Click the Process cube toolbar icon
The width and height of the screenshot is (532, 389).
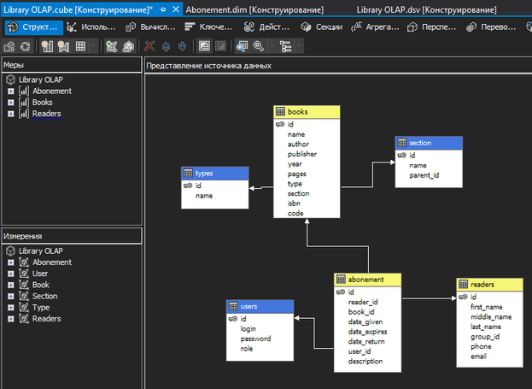click(9, 45)
